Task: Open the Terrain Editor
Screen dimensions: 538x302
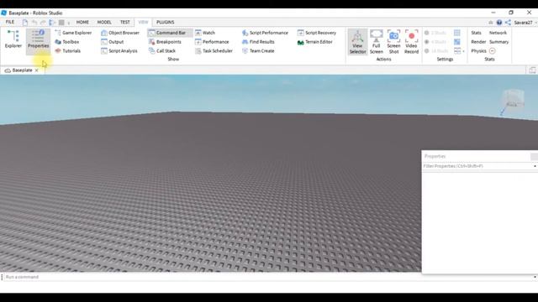Action: coord(315,42)
